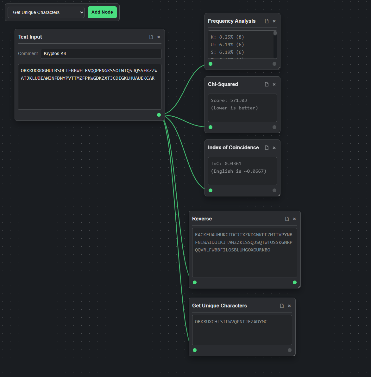
Task: Click inside the ciphertext text area
Action: point(90,87)
